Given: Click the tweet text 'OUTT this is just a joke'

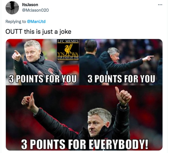Looking at the screenshot, I should (x=38, y=32).
